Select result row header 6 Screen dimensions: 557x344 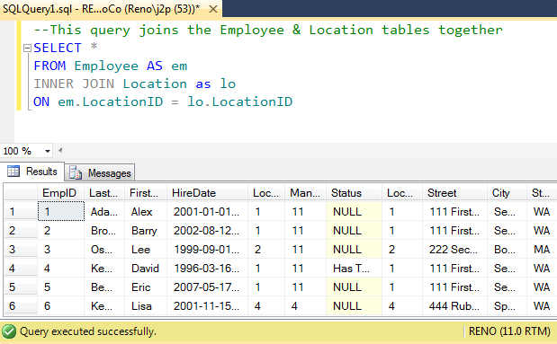(21, 305)
